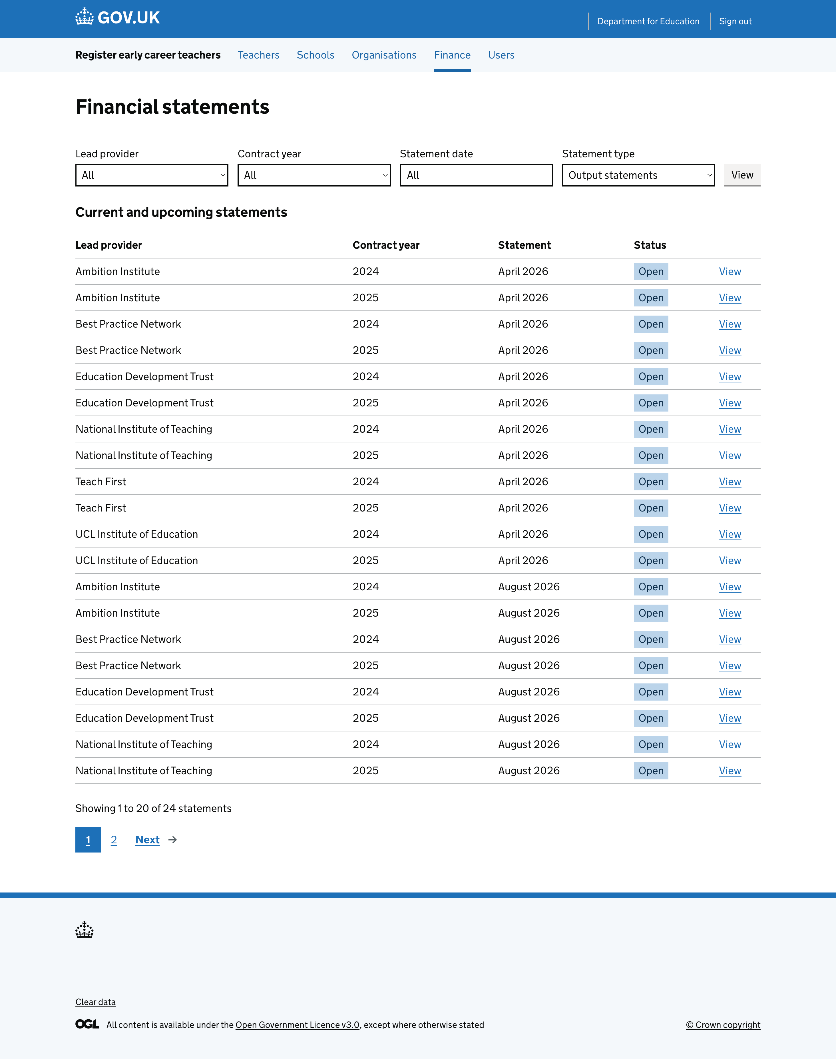View National Institute of Teaching 2024 August 2026
This screenshot has width=836, height=1059.
tap(730, 744)
